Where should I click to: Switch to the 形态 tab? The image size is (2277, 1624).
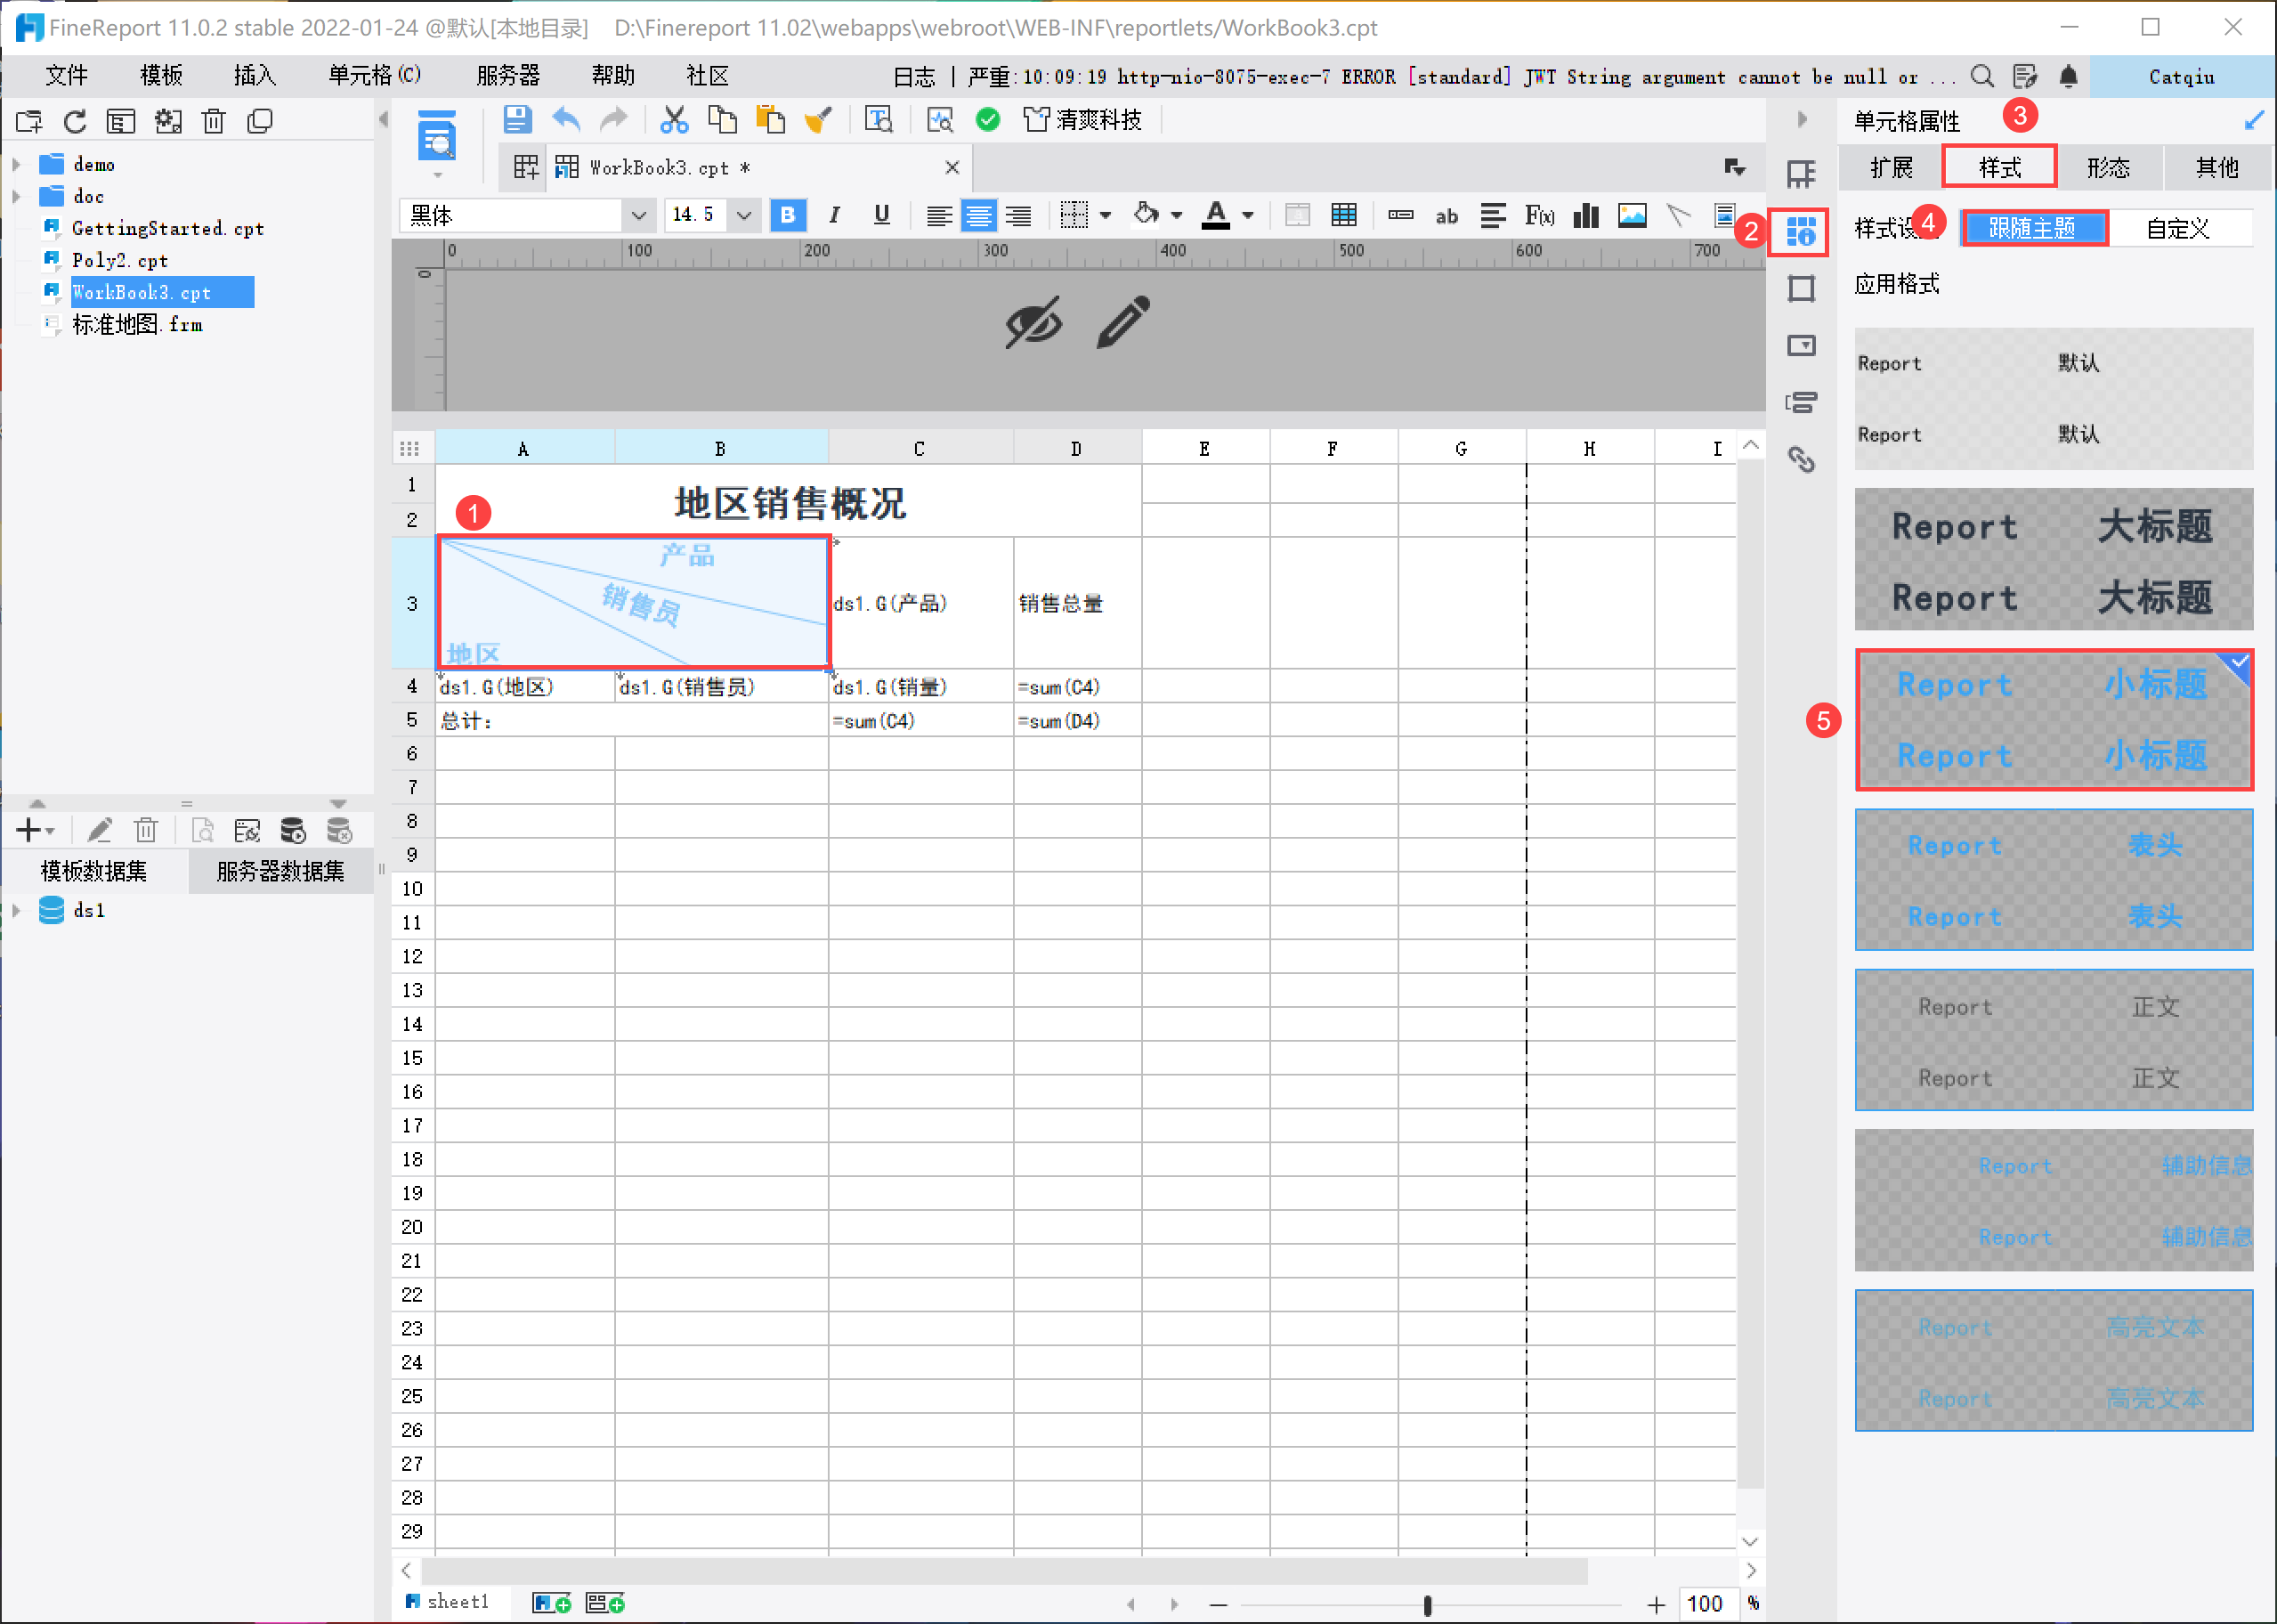[2108, 168]
